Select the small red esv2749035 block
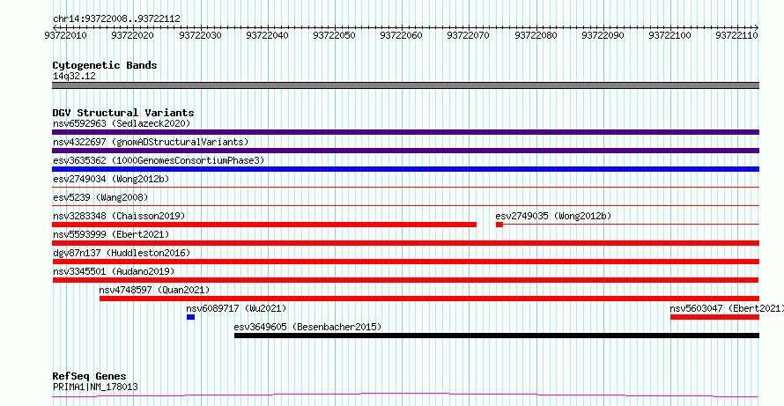The width and height of the screenshot is (784, 406). [x=499, y=225]
